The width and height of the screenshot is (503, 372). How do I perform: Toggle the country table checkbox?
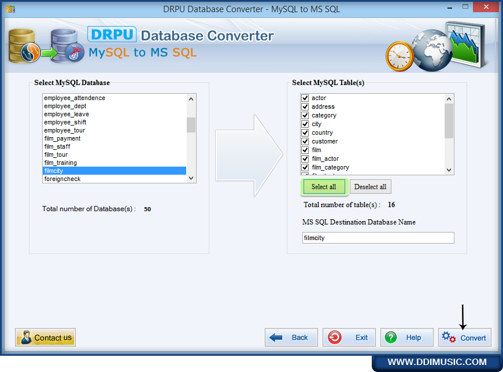point(305,132)
